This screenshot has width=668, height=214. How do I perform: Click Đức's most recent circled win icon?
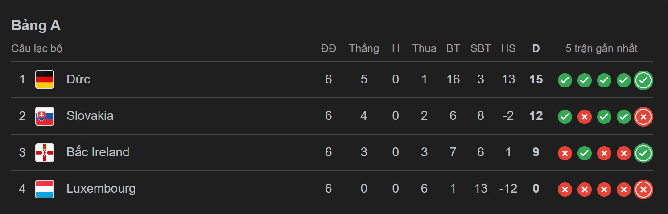[x=643, y=80]
